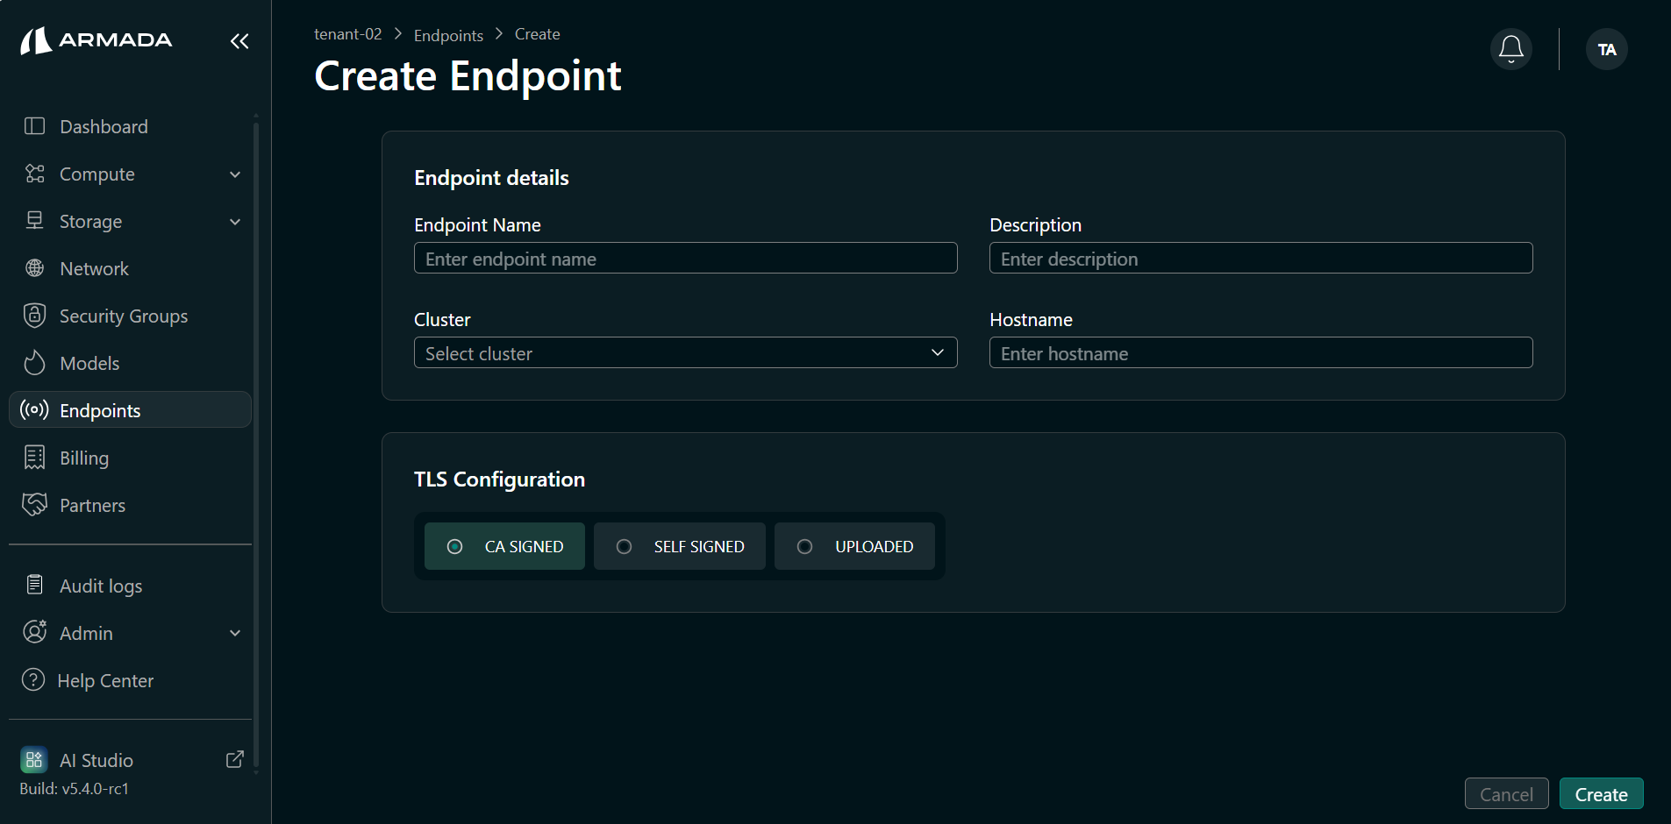Click the Create Endpoint page title
This screenshot has height=824, width=1671.
(468, 76)
